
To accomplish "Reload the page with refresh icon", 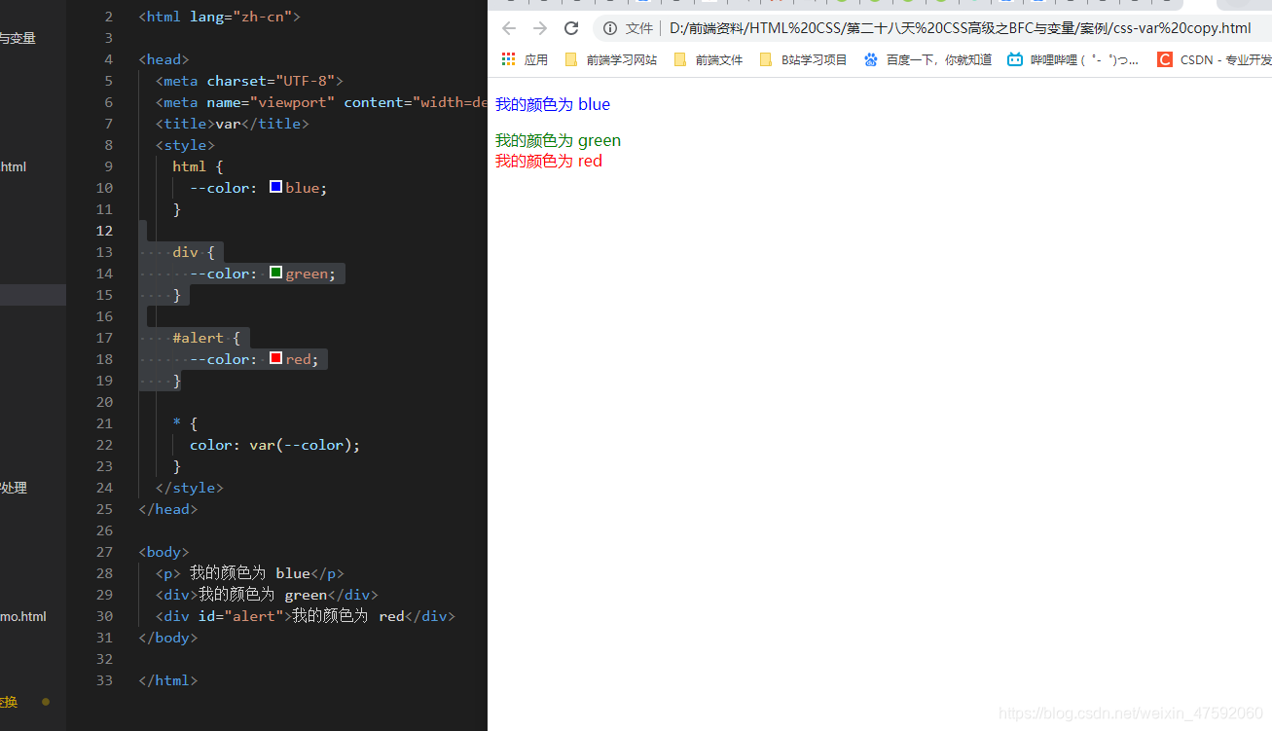I will (571, 28).
